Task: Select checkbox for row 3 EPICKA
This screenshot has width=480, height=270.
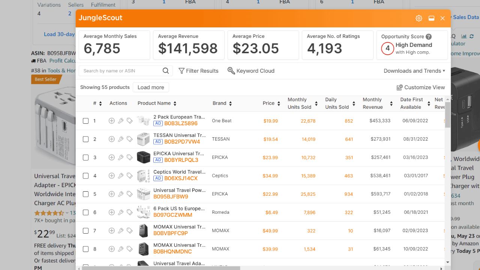Action: tap(85, 157)
